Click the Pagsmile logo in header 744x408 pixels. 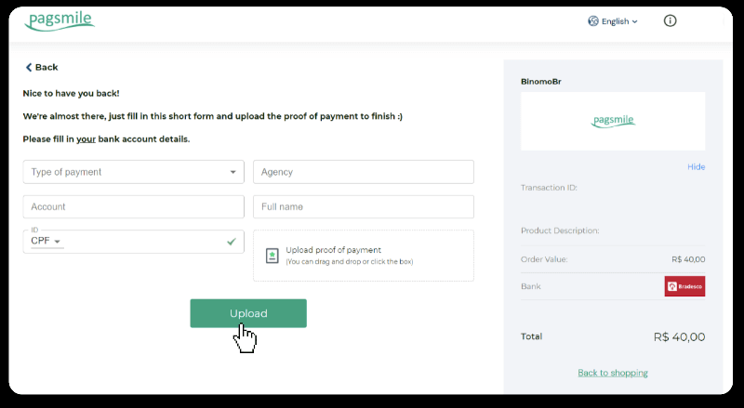click(60, 20)
